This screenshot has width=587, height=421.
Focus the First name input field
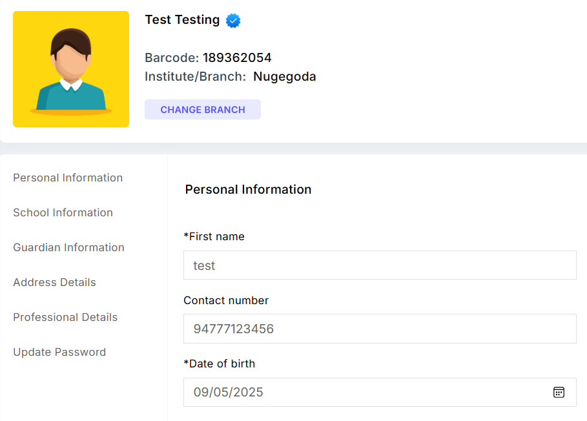[379, 265]
